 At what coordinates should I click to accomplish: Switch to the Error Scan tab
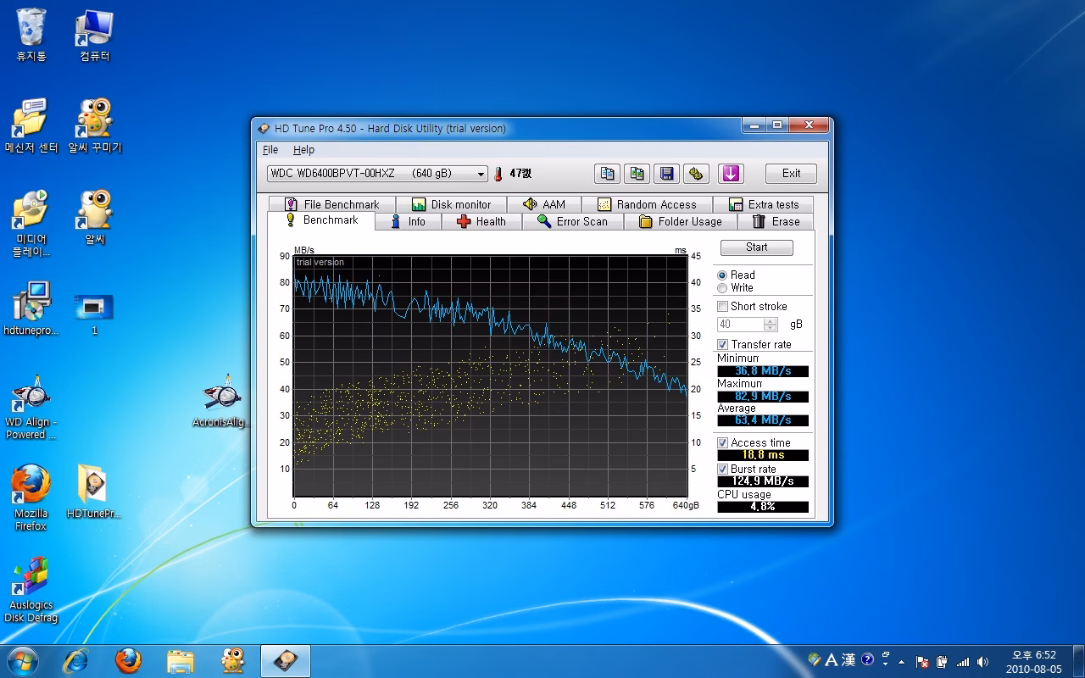572,221
